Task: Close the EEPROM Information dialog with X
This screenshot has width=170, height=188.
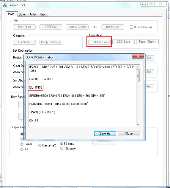Action: [138, 56]
